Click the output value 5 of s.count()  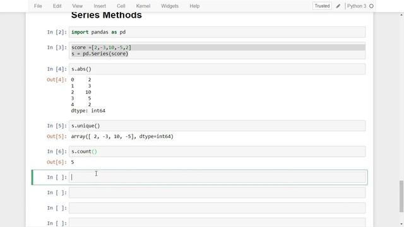[73, 162]
